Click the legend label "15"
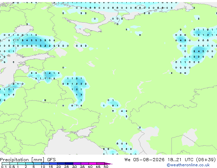Screen dimensions: 217x168 point(51,167)
